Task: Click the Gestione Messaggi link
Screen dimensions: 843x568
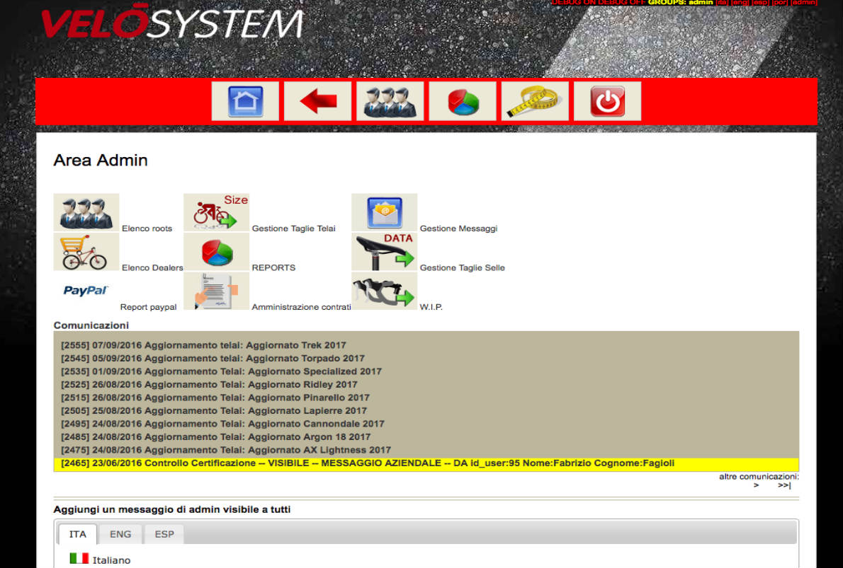Action: pyautogui.click(x=458, y=228)
